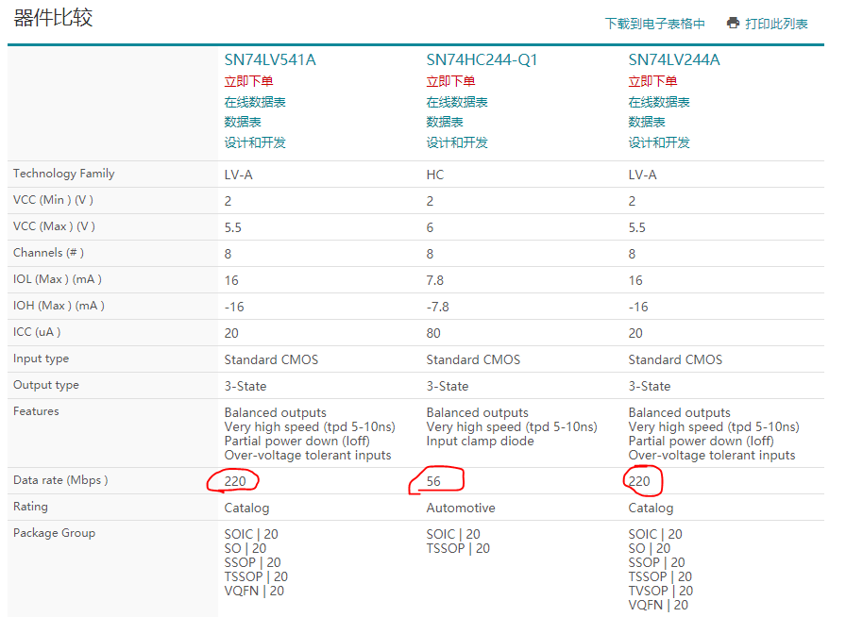Click 立即下单 under SN74LV541A
863x617 pixels.
click(x=248, y=81)
